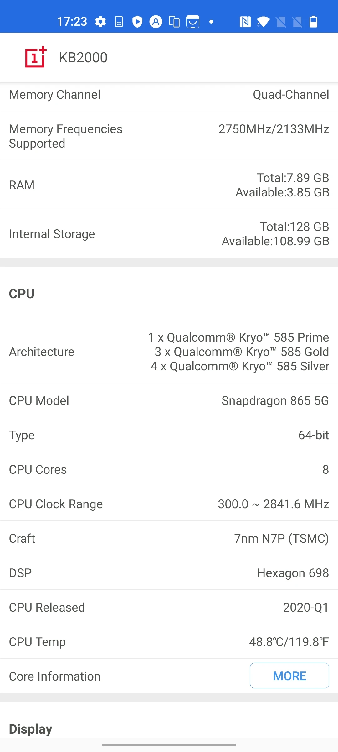Tap the Display section header
Viewport: 338px width, 752px height.
point(31,729)
